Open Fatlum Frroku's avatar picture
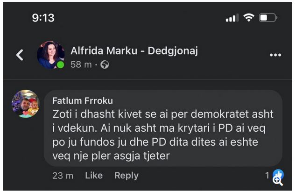 coord(25,104)
